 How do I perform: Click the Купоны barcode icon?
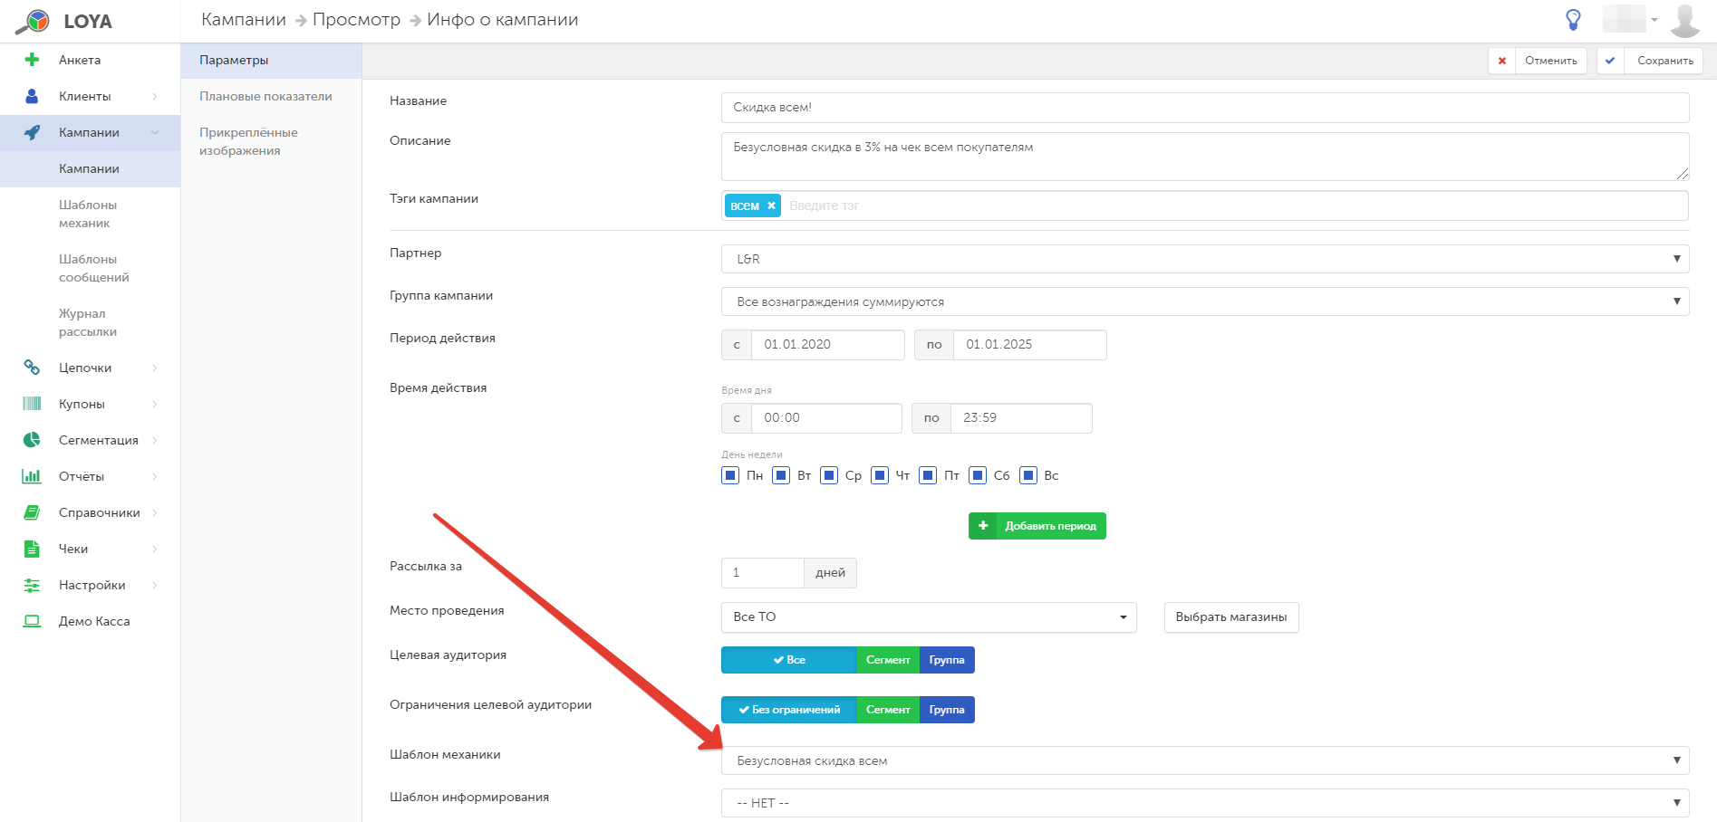[32, 404]
